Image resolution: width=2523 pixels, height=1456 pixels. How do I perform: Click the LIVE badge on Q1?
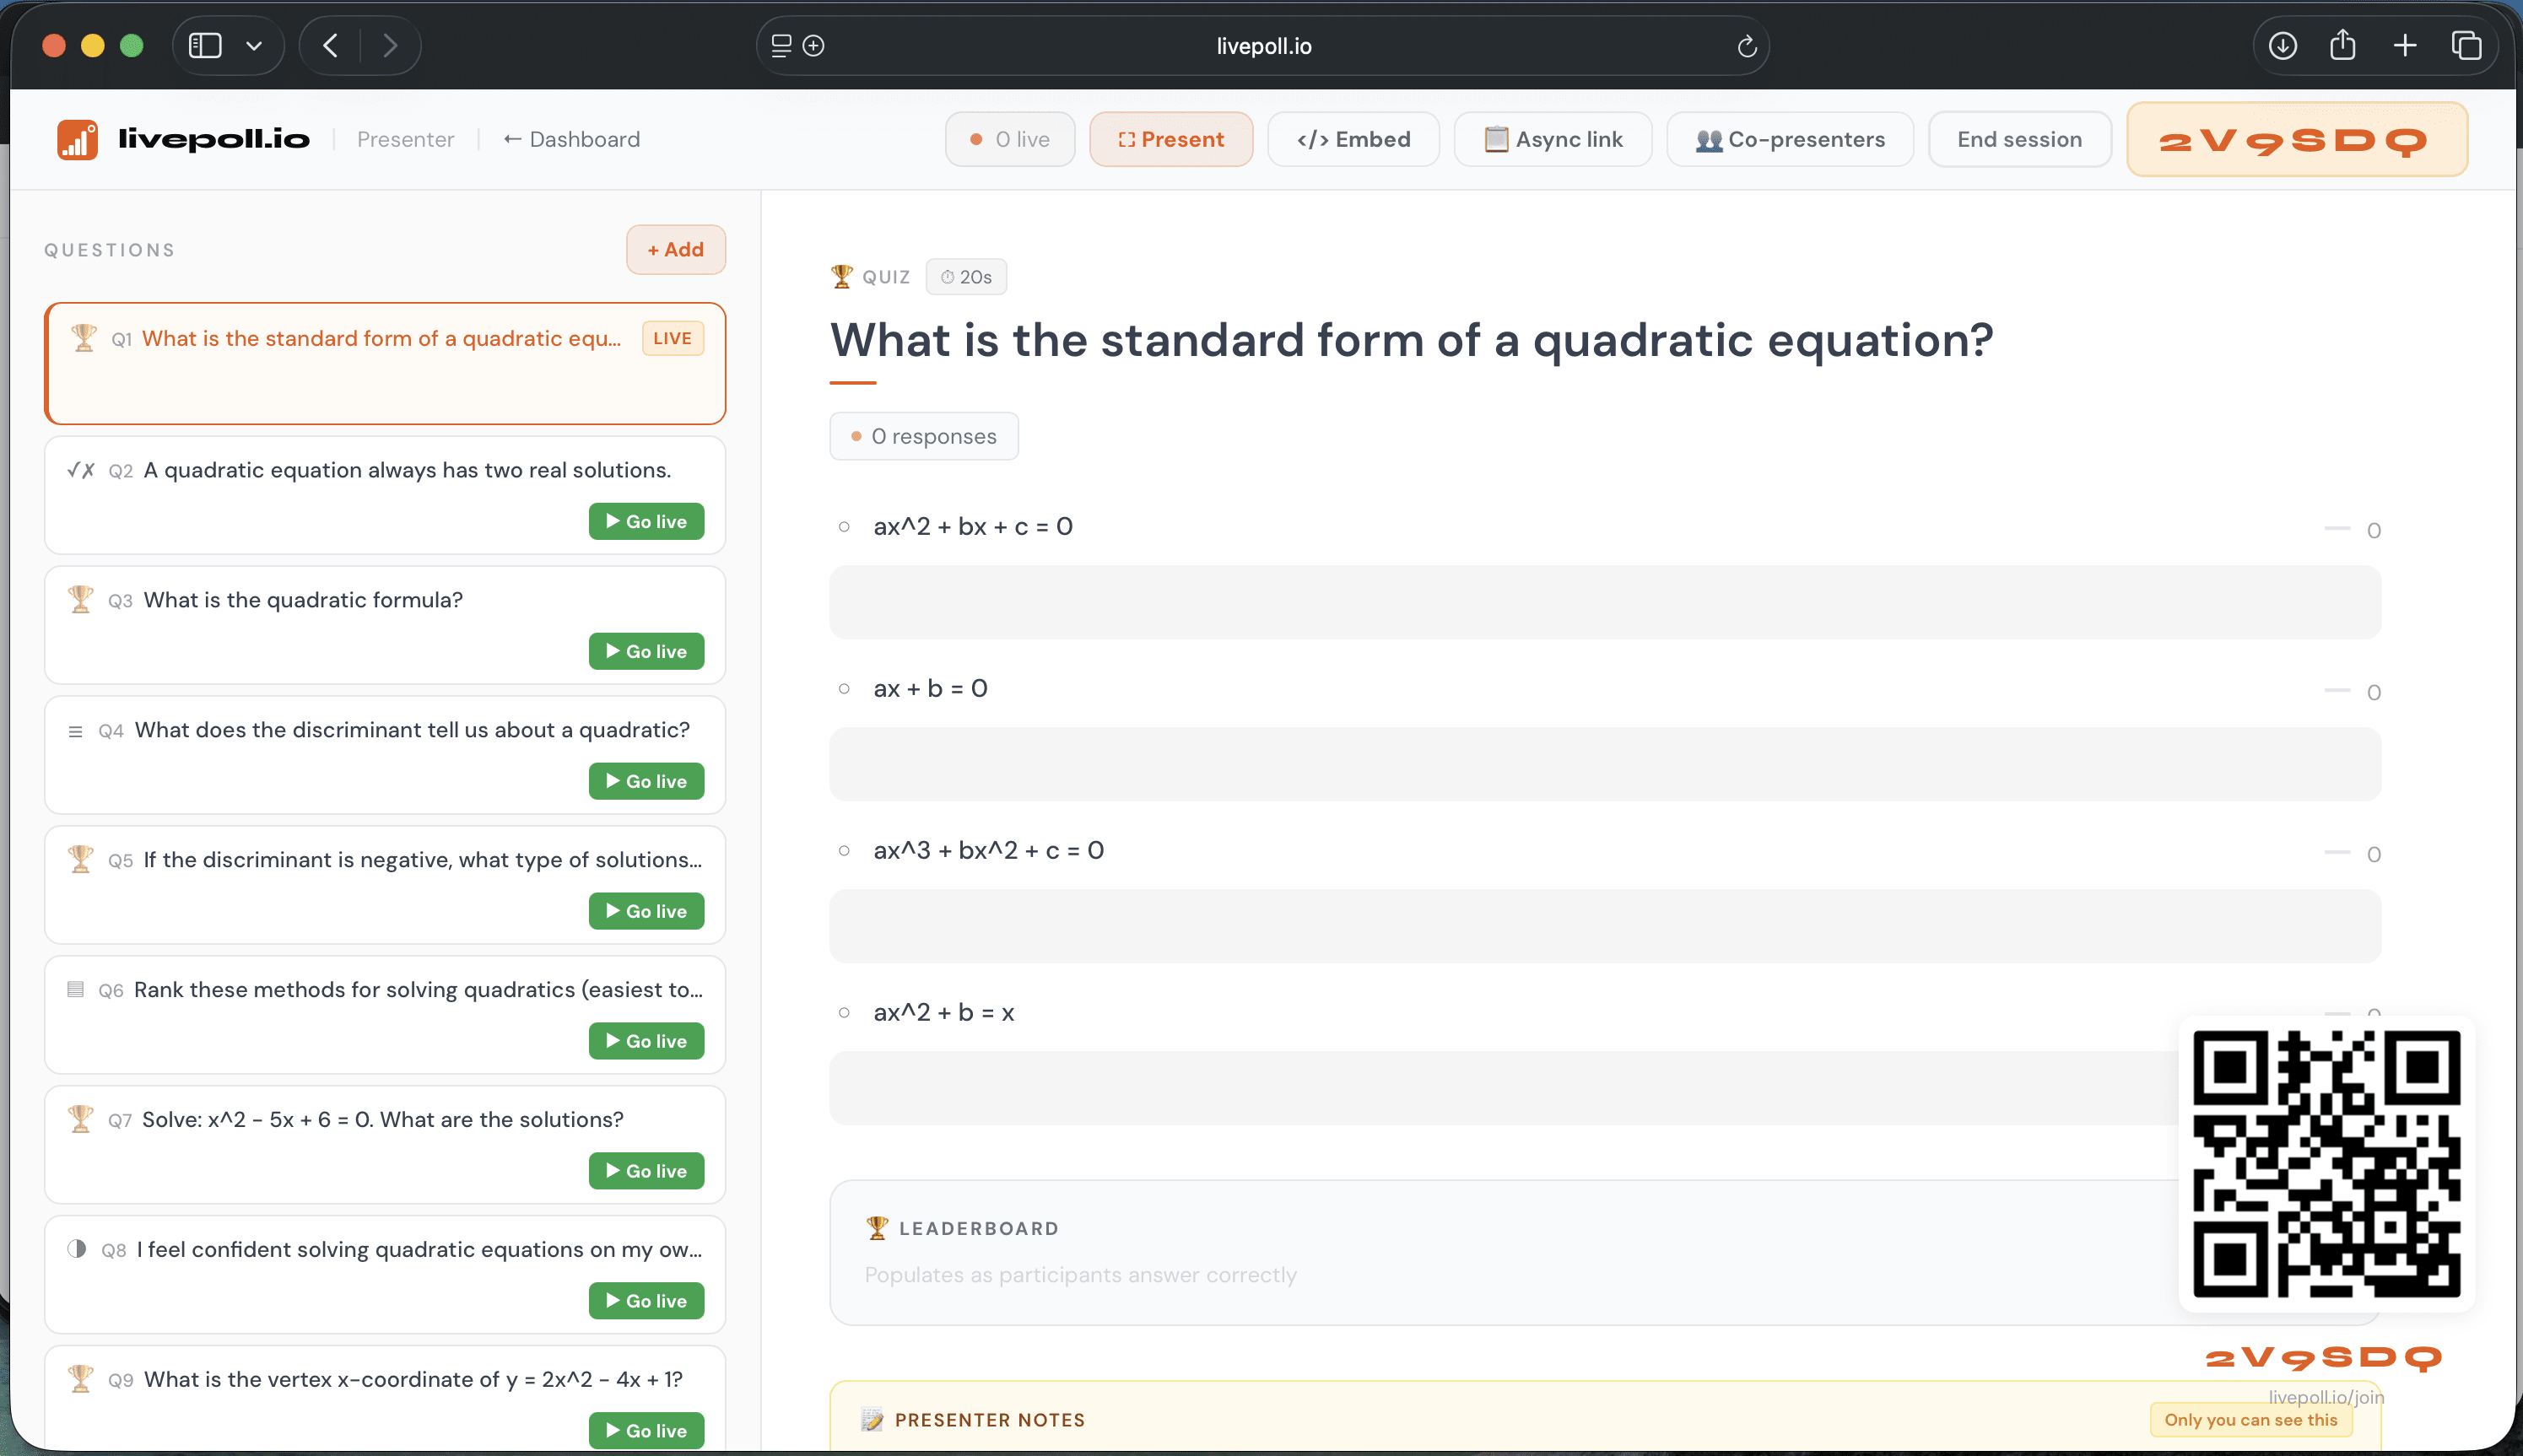673,338
